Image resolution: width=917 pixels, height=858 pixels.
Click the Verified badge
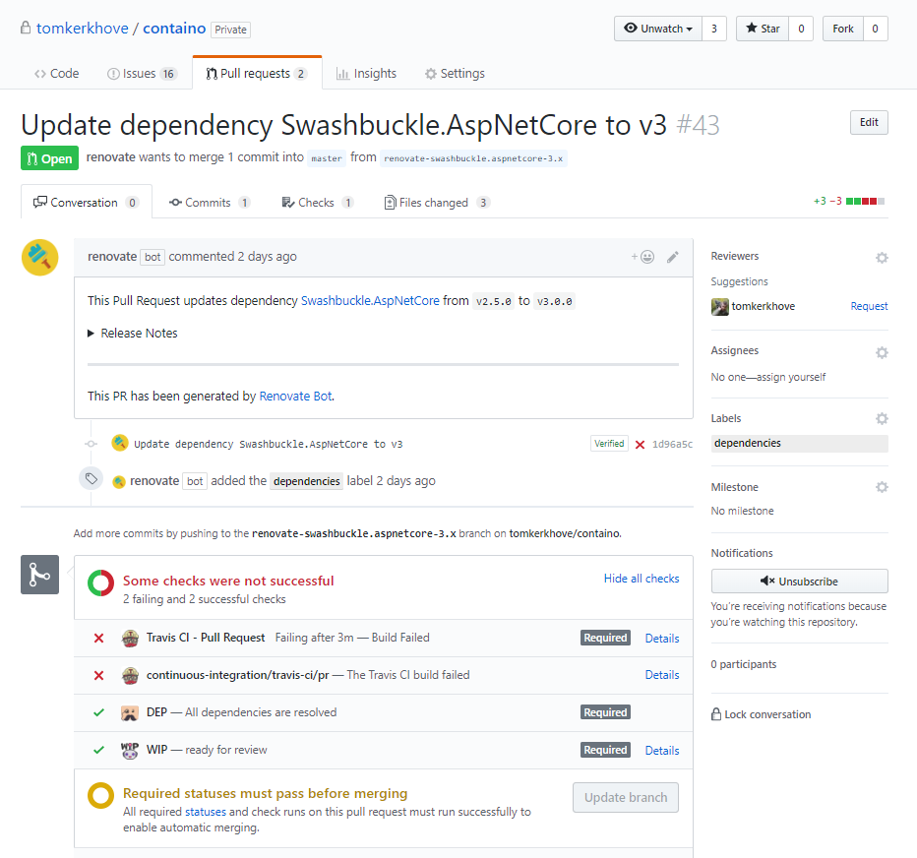(609, 444)
